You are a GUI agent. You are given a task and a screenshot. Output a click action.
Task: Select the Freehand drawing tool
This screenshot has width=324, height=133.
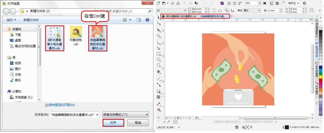pyautogui.click(x=159, y=43)
